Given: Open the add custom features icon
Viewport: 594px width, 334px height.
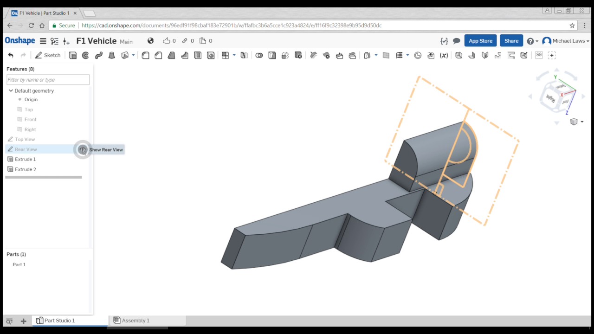Looking at the screenshot, I should [552, 55].
